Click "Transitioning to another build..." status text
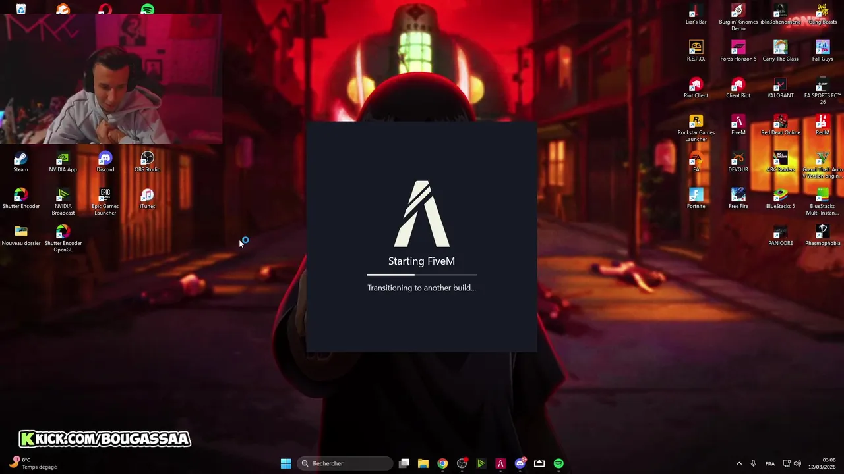The image size is (844, 474). tap(421, 288)
